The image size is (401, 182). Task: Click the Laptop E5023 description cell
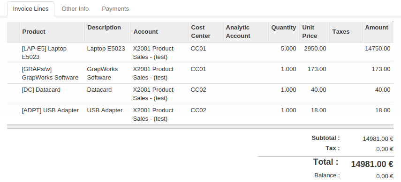click(x=108, y=52)
